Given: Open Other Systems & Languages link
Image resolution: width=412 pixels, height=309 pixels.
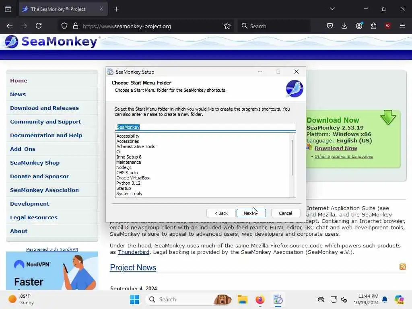Looking at the screenshot, I should click(344, 157).
